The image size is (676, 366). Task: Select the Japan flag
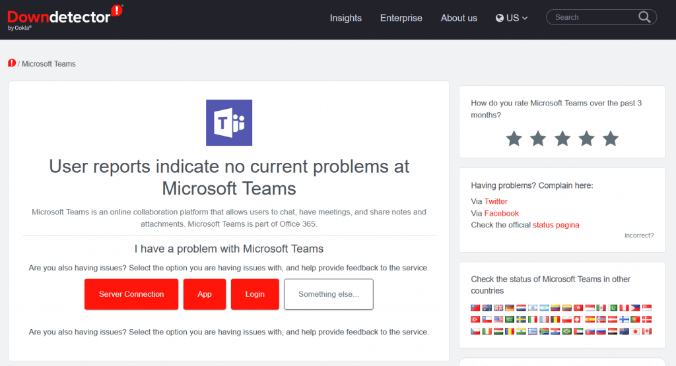click(x=635, y=331)
